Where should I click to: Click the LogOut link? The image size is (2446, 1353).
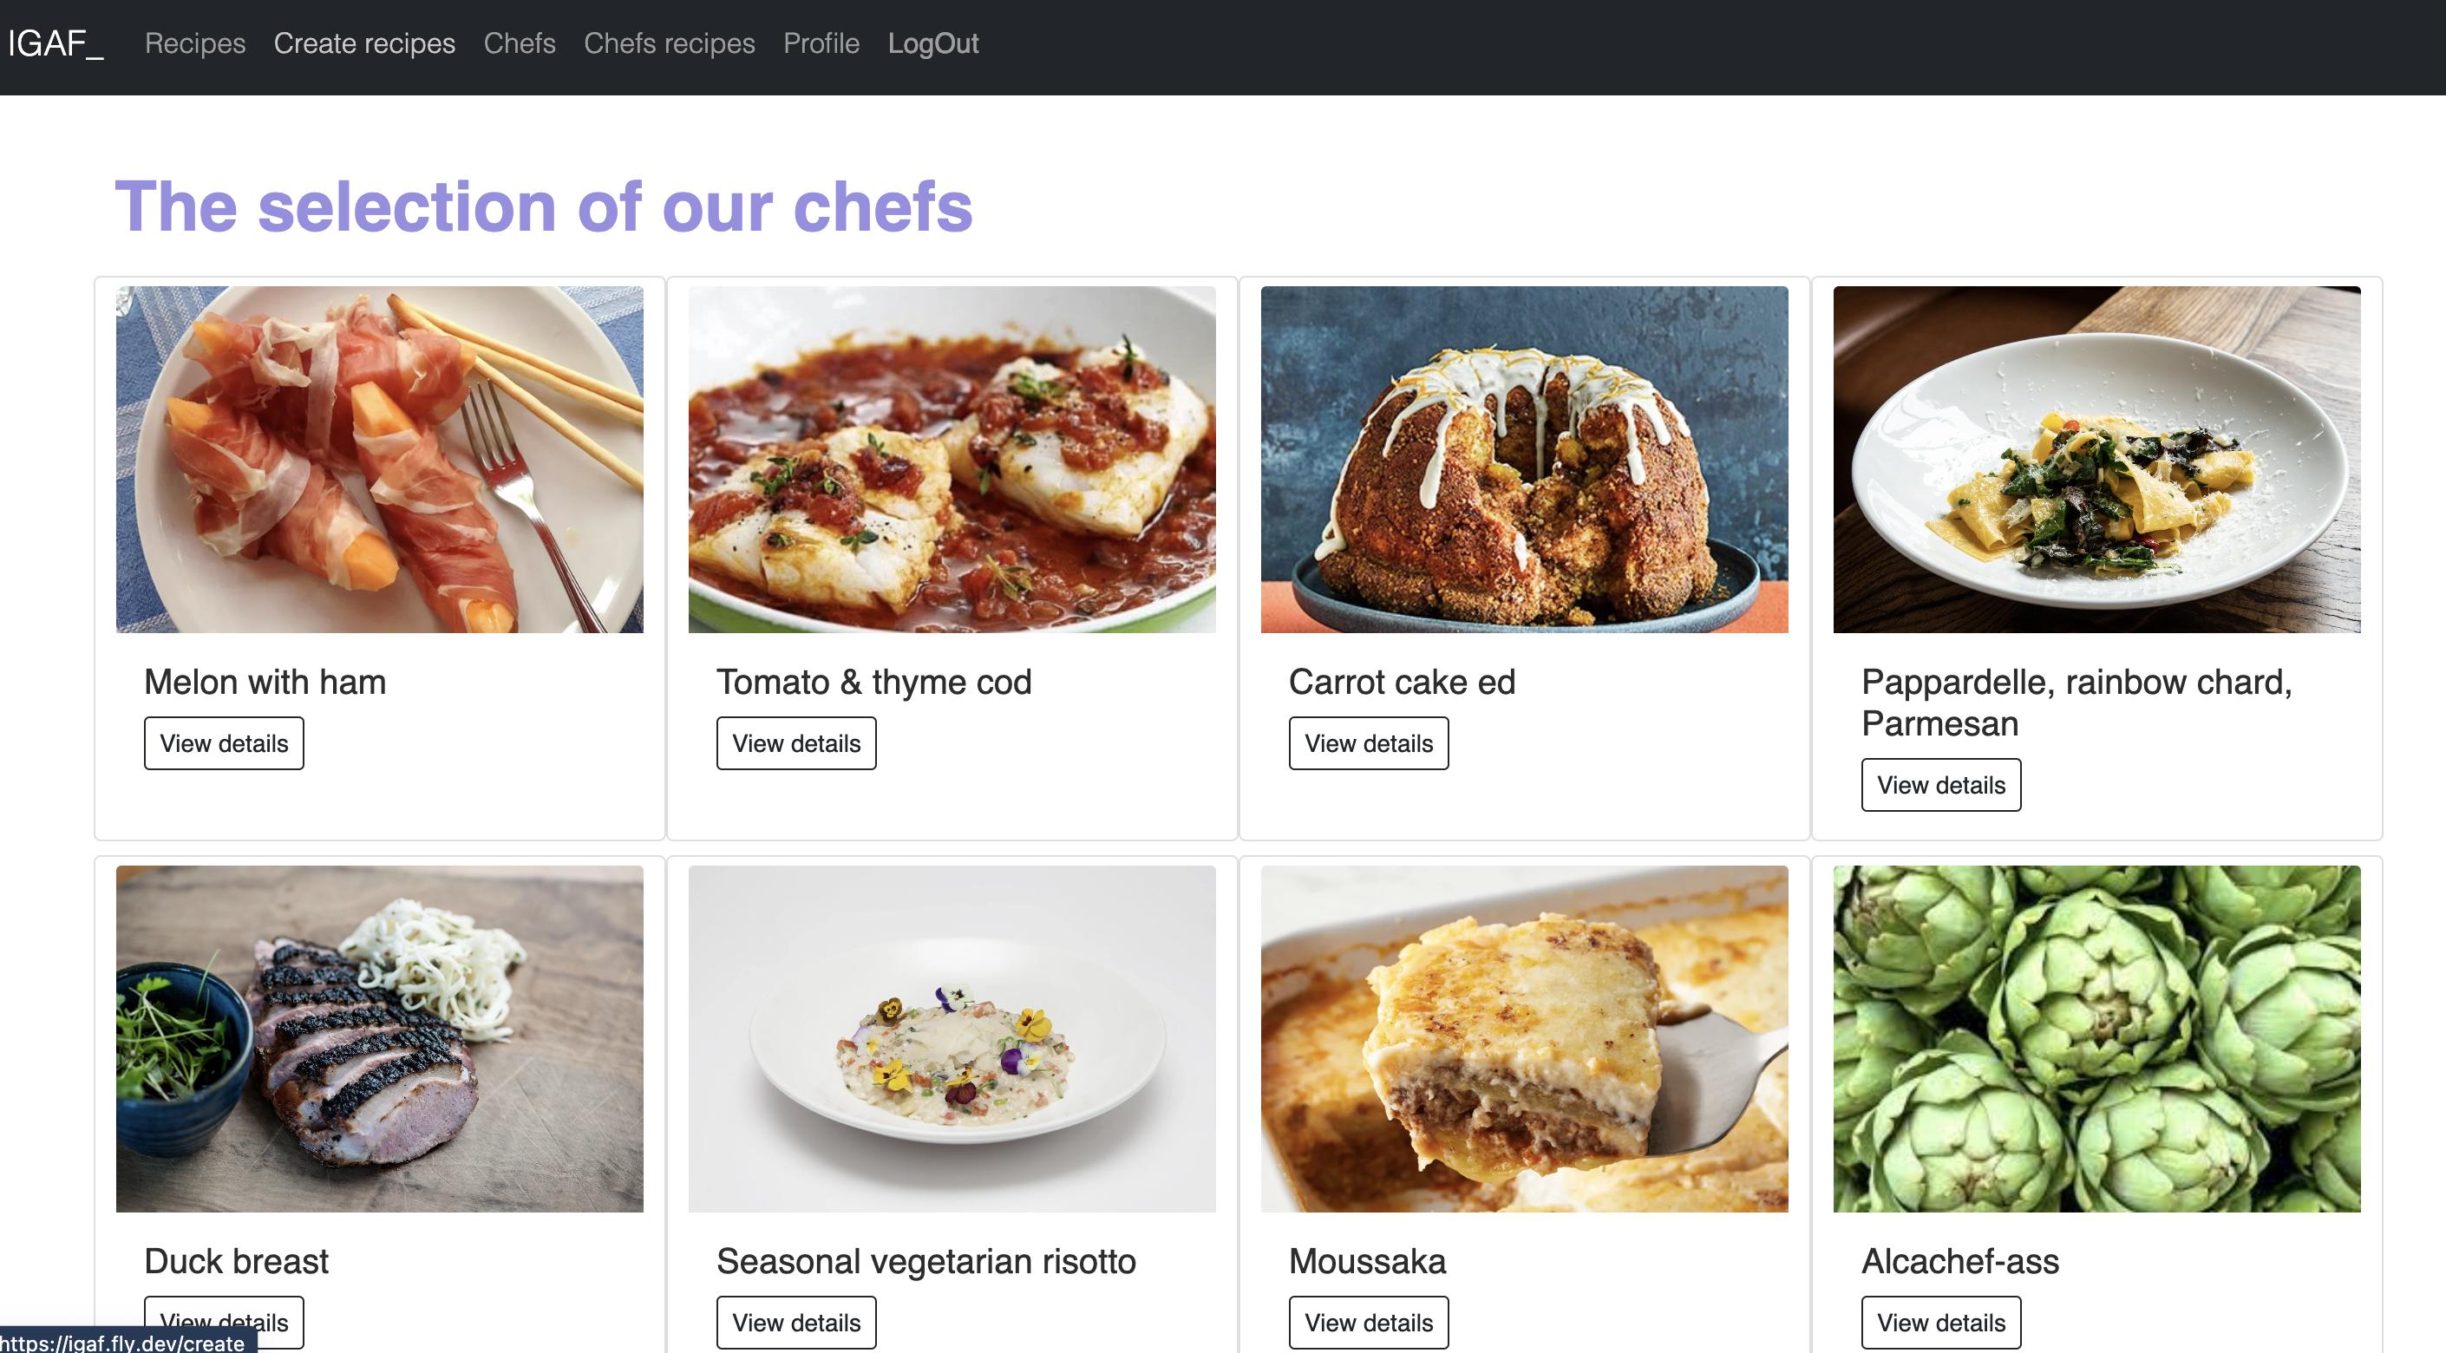[x=933, y=43]
